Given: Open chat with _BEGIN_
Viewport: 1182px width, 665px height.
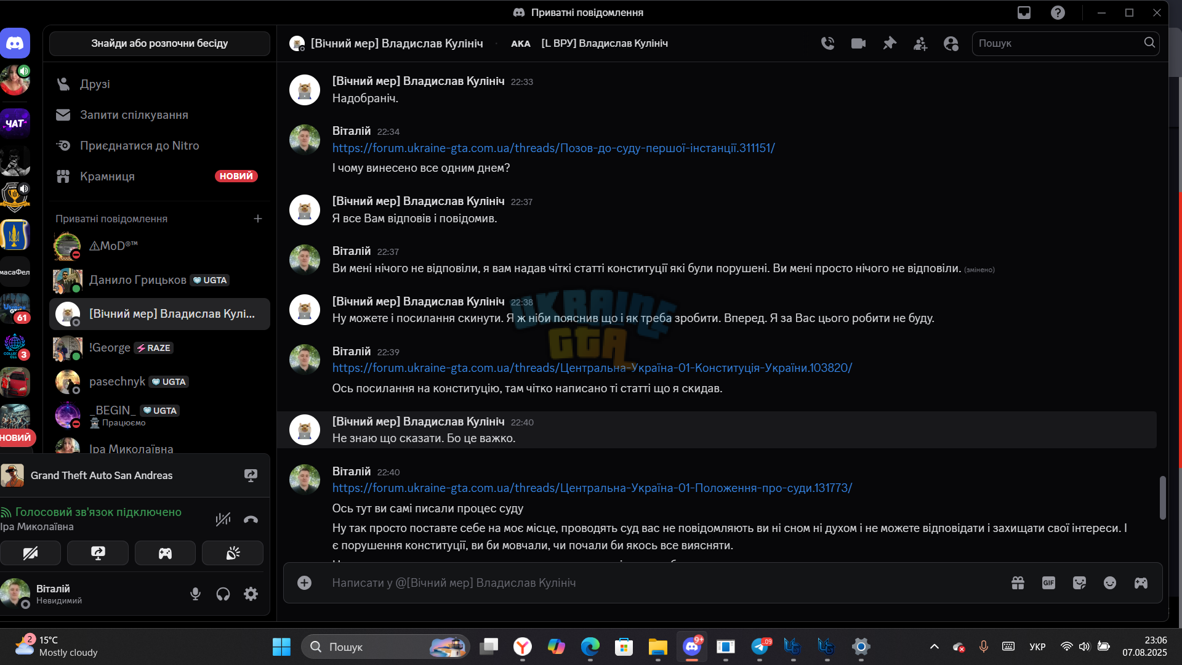Looking at the screenshot, I should [159, 416].
